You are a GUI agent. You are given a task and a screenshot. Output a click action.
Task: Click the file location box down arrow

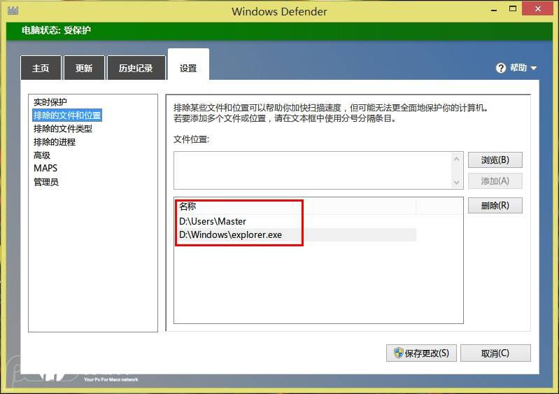point(457,182)
